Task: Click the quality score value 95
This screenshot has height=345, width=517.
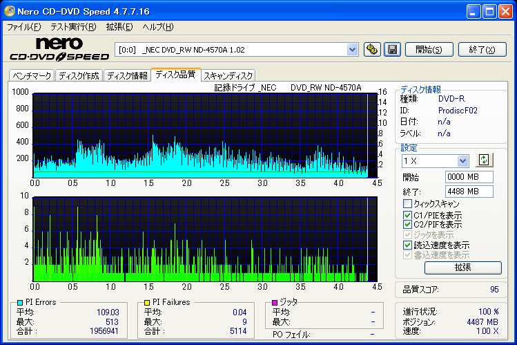Action: click(x=494, y=290)
